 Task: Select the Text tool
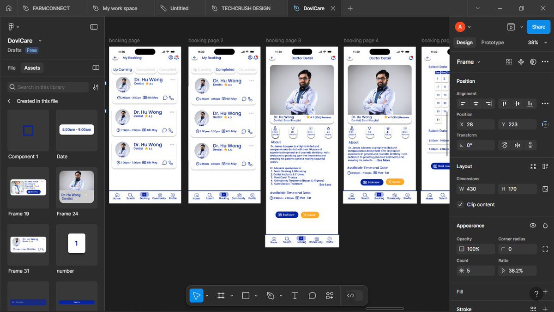295,295
